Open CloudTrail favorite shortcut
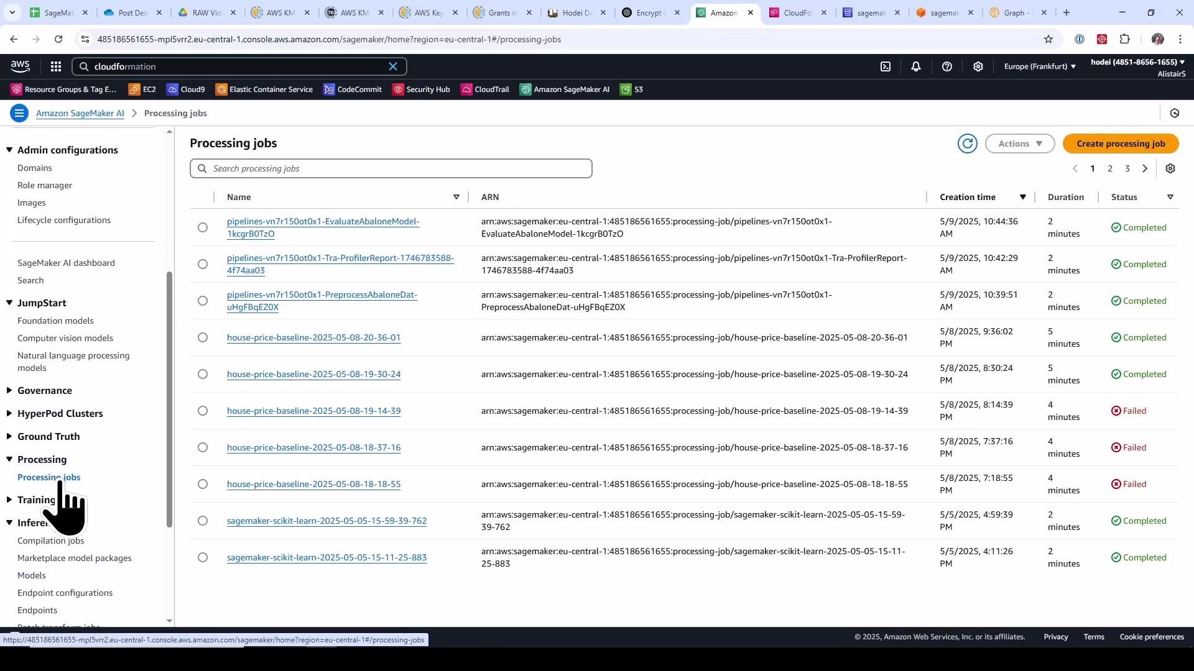The width and height of the screenshot is (1194, 671). tap(485, 89)
